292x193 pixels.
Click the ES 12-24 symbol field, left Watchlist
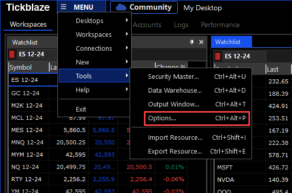(37, 54)
